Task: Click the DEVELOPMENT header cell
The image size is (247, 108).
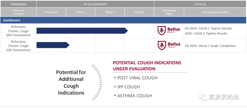Action: coord(95,4)
